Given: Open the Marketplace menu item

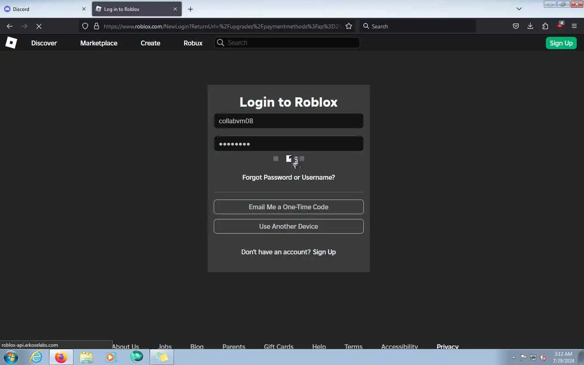Looking at the screenshot, I should (x=99, y=43).
